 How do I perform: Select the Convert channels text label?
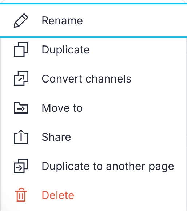coord(86,79)
